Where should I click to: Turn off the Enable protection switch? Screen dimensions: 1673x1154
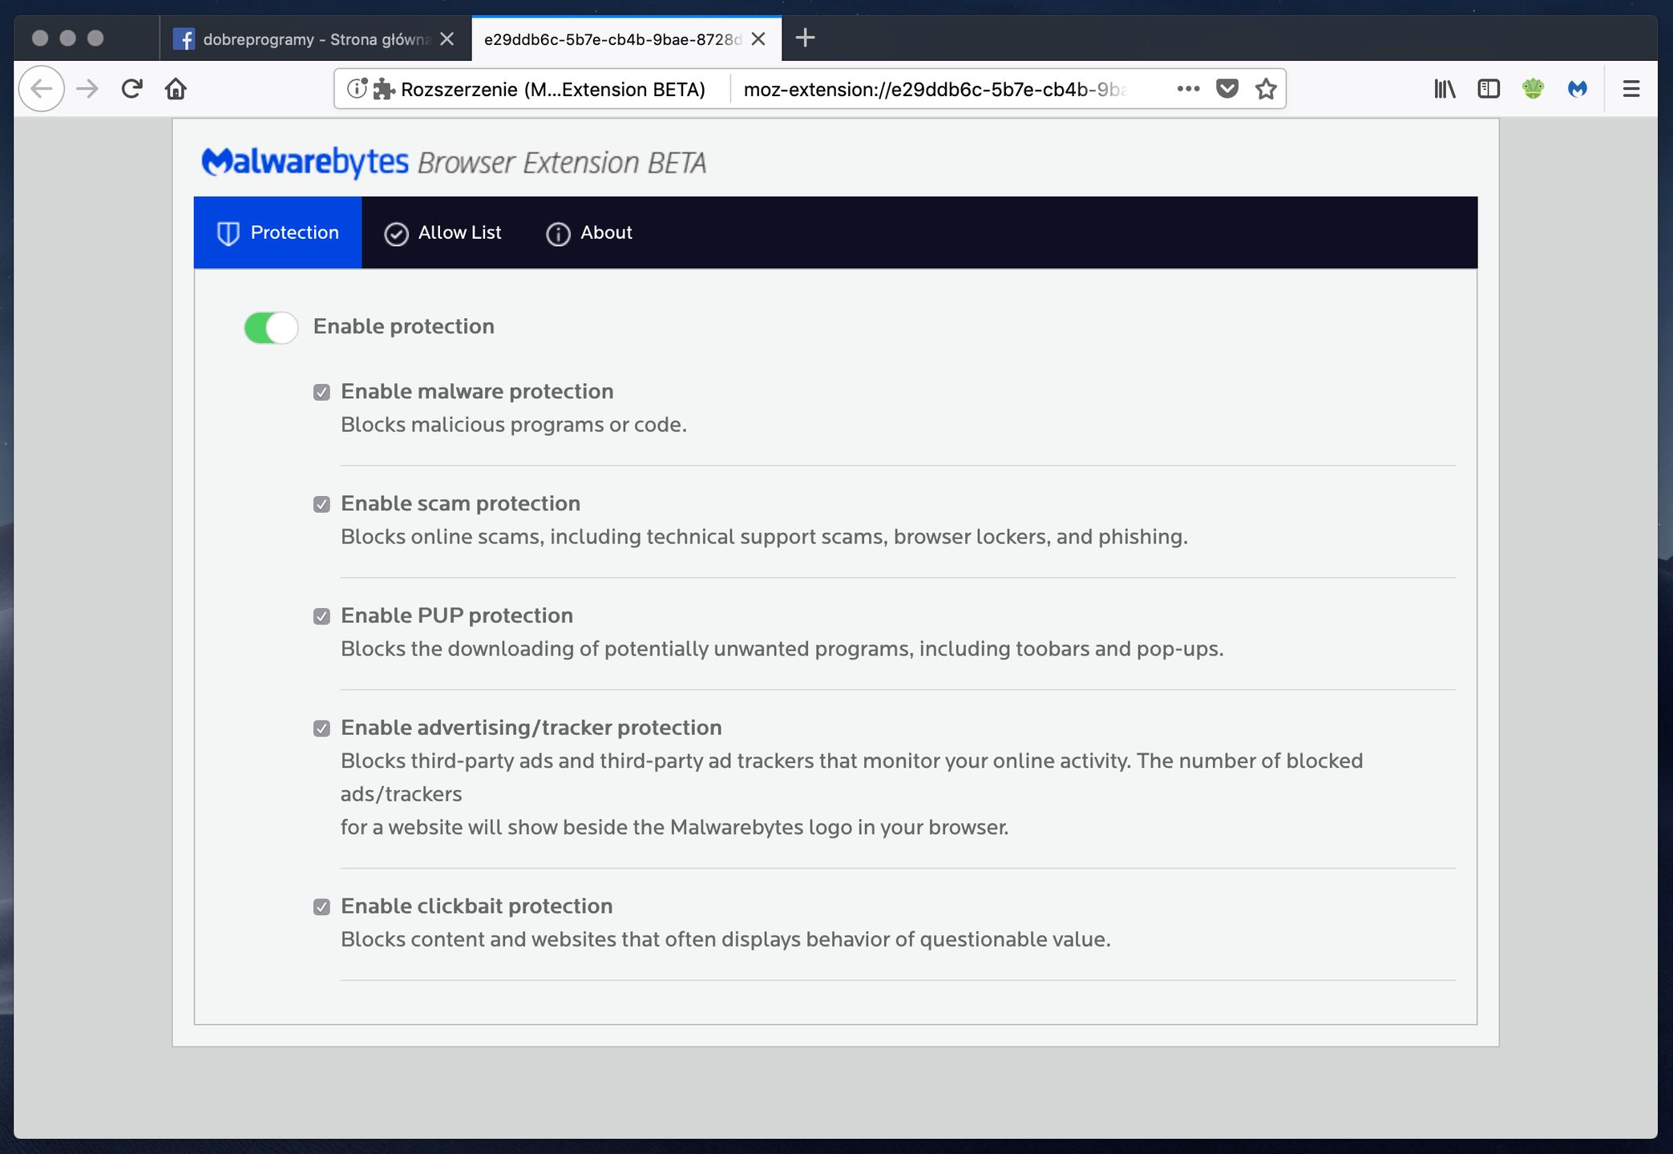click(x=271, y=327)
